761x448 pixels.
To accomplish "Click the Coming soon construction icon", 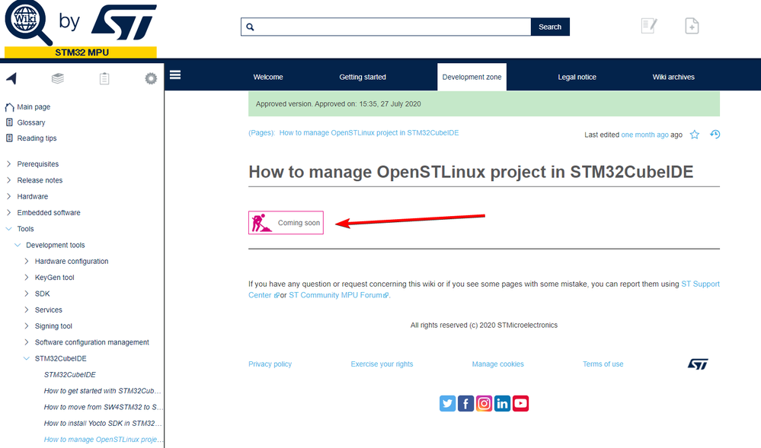I will [261, 223].
